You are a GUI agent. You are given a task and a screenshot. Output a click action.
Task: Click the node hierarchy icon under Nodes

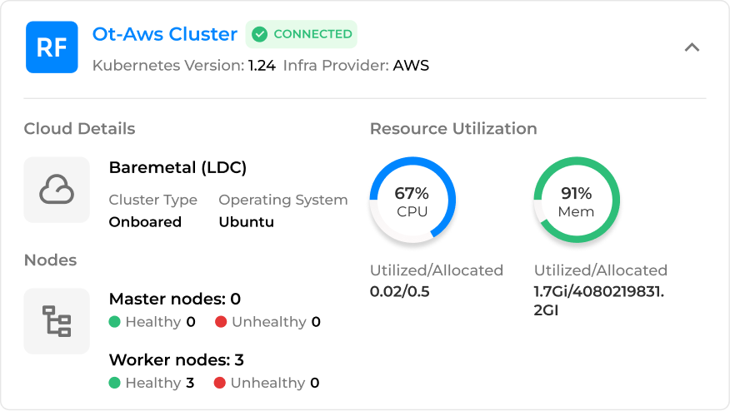[x=57, y=321]
